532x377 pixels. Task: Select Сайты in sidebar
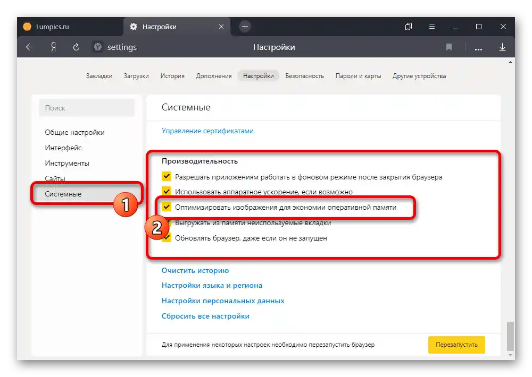(55, 178)
